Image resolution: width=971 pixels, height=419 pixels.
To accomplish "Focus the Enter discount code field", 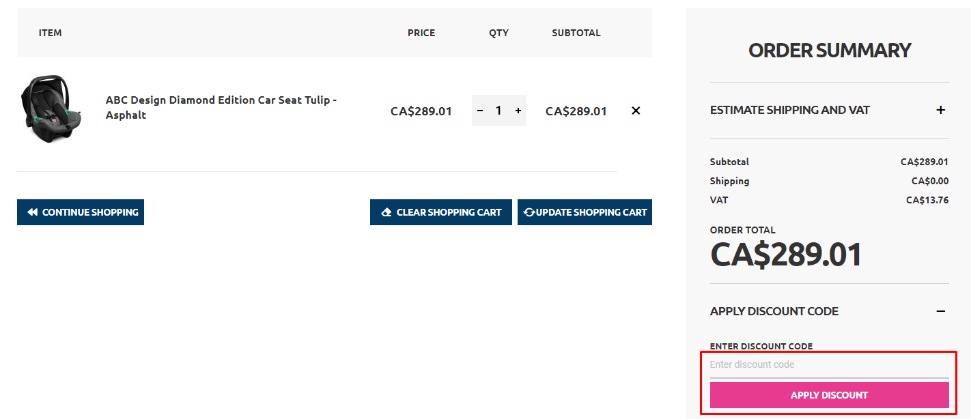I will pos(829,365).
